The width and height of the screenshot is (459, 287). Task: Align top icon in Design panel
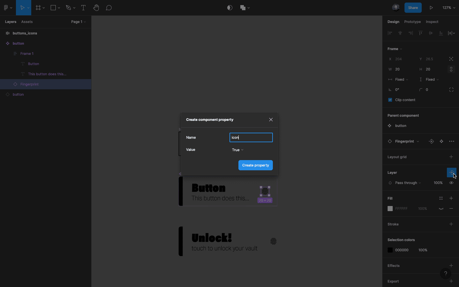click(x=420, y=33)
